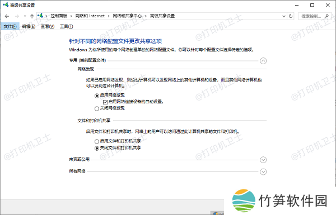Select 启用文件和打印机共享 radio button

[x=97, y=141]
